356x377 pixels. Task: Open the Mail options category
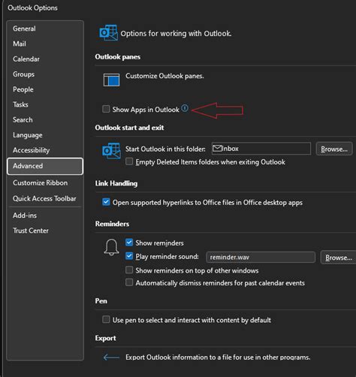tap(45, 44)
